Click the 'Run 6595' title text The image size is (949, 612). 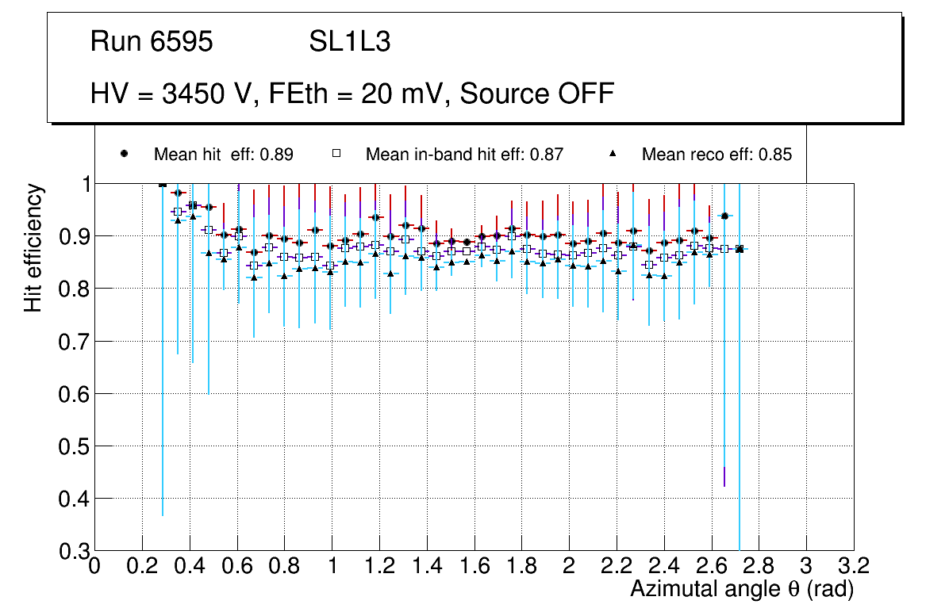[152, 42]
